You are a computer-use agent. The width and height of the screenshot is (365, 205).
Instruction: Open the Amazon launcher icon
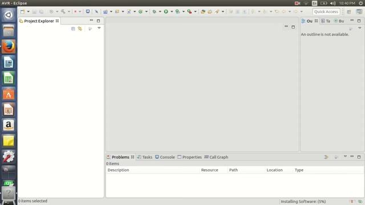tap(9, 125)
